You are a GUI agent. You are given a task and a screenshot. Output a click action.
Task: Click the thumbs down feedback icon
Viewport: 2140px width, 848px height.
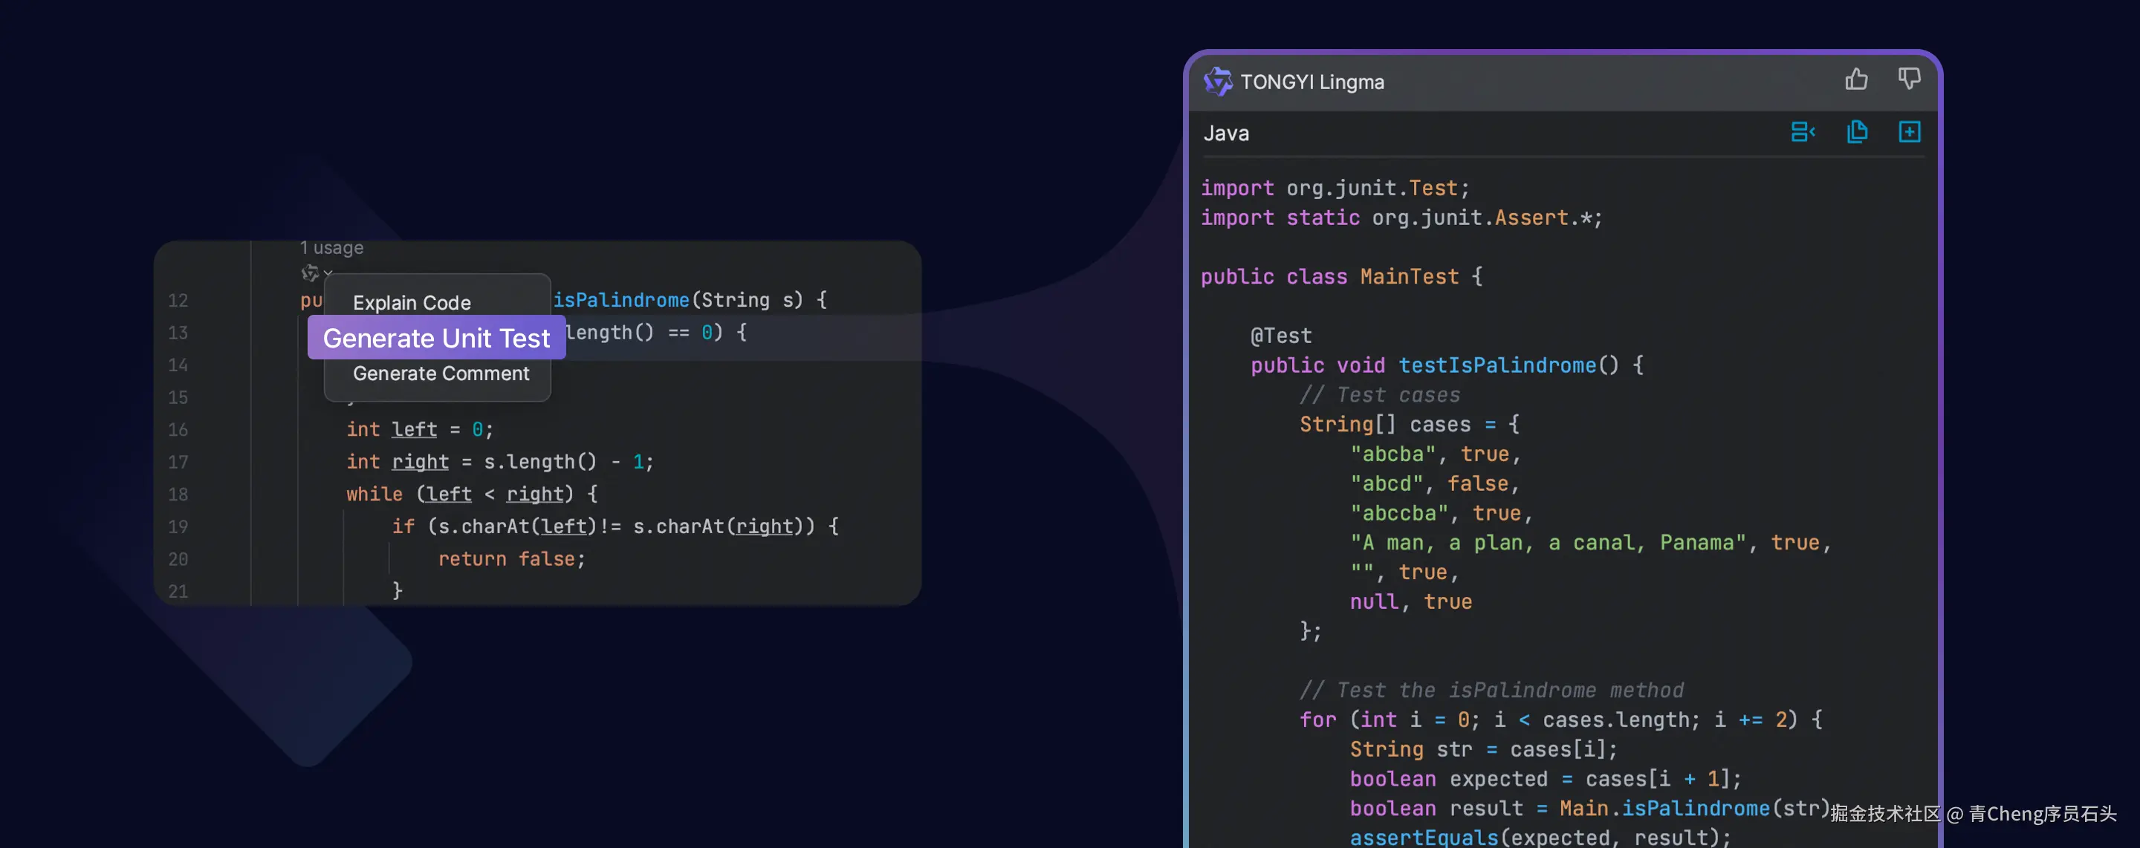[x=1909, y=79]
